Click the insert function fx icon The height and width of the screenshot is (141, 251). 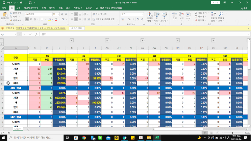pyautogui.click(x=36, y=34)
